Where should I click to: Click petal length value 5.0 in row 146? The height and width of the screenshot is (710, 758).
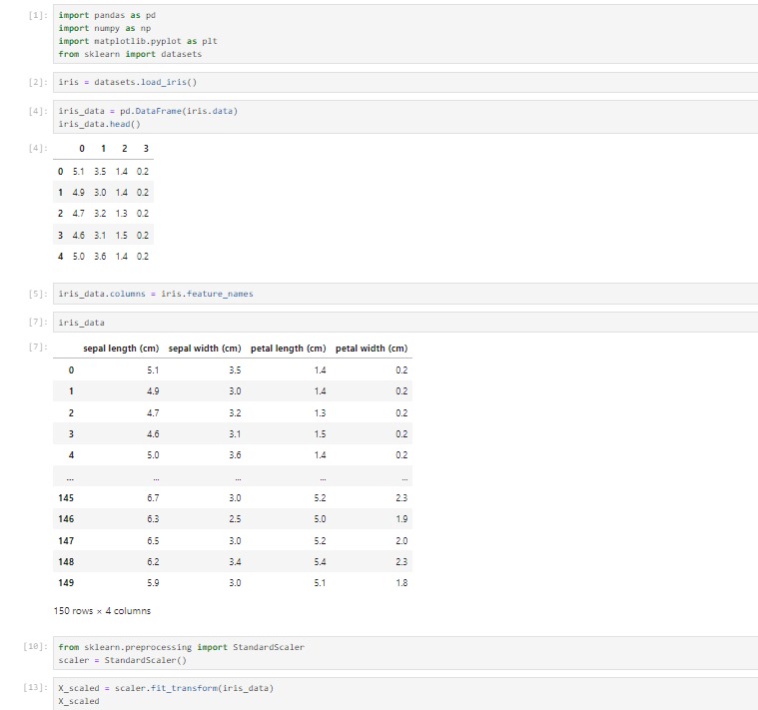[x=320, y=519]
